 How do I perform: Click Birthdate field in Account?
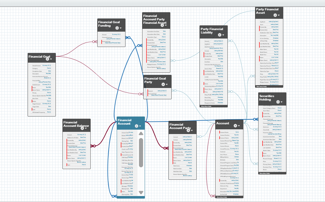229,160
